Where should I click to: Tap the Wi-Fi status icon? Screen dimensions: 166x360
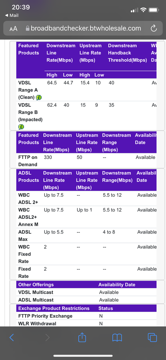click(x=143, y=10)
